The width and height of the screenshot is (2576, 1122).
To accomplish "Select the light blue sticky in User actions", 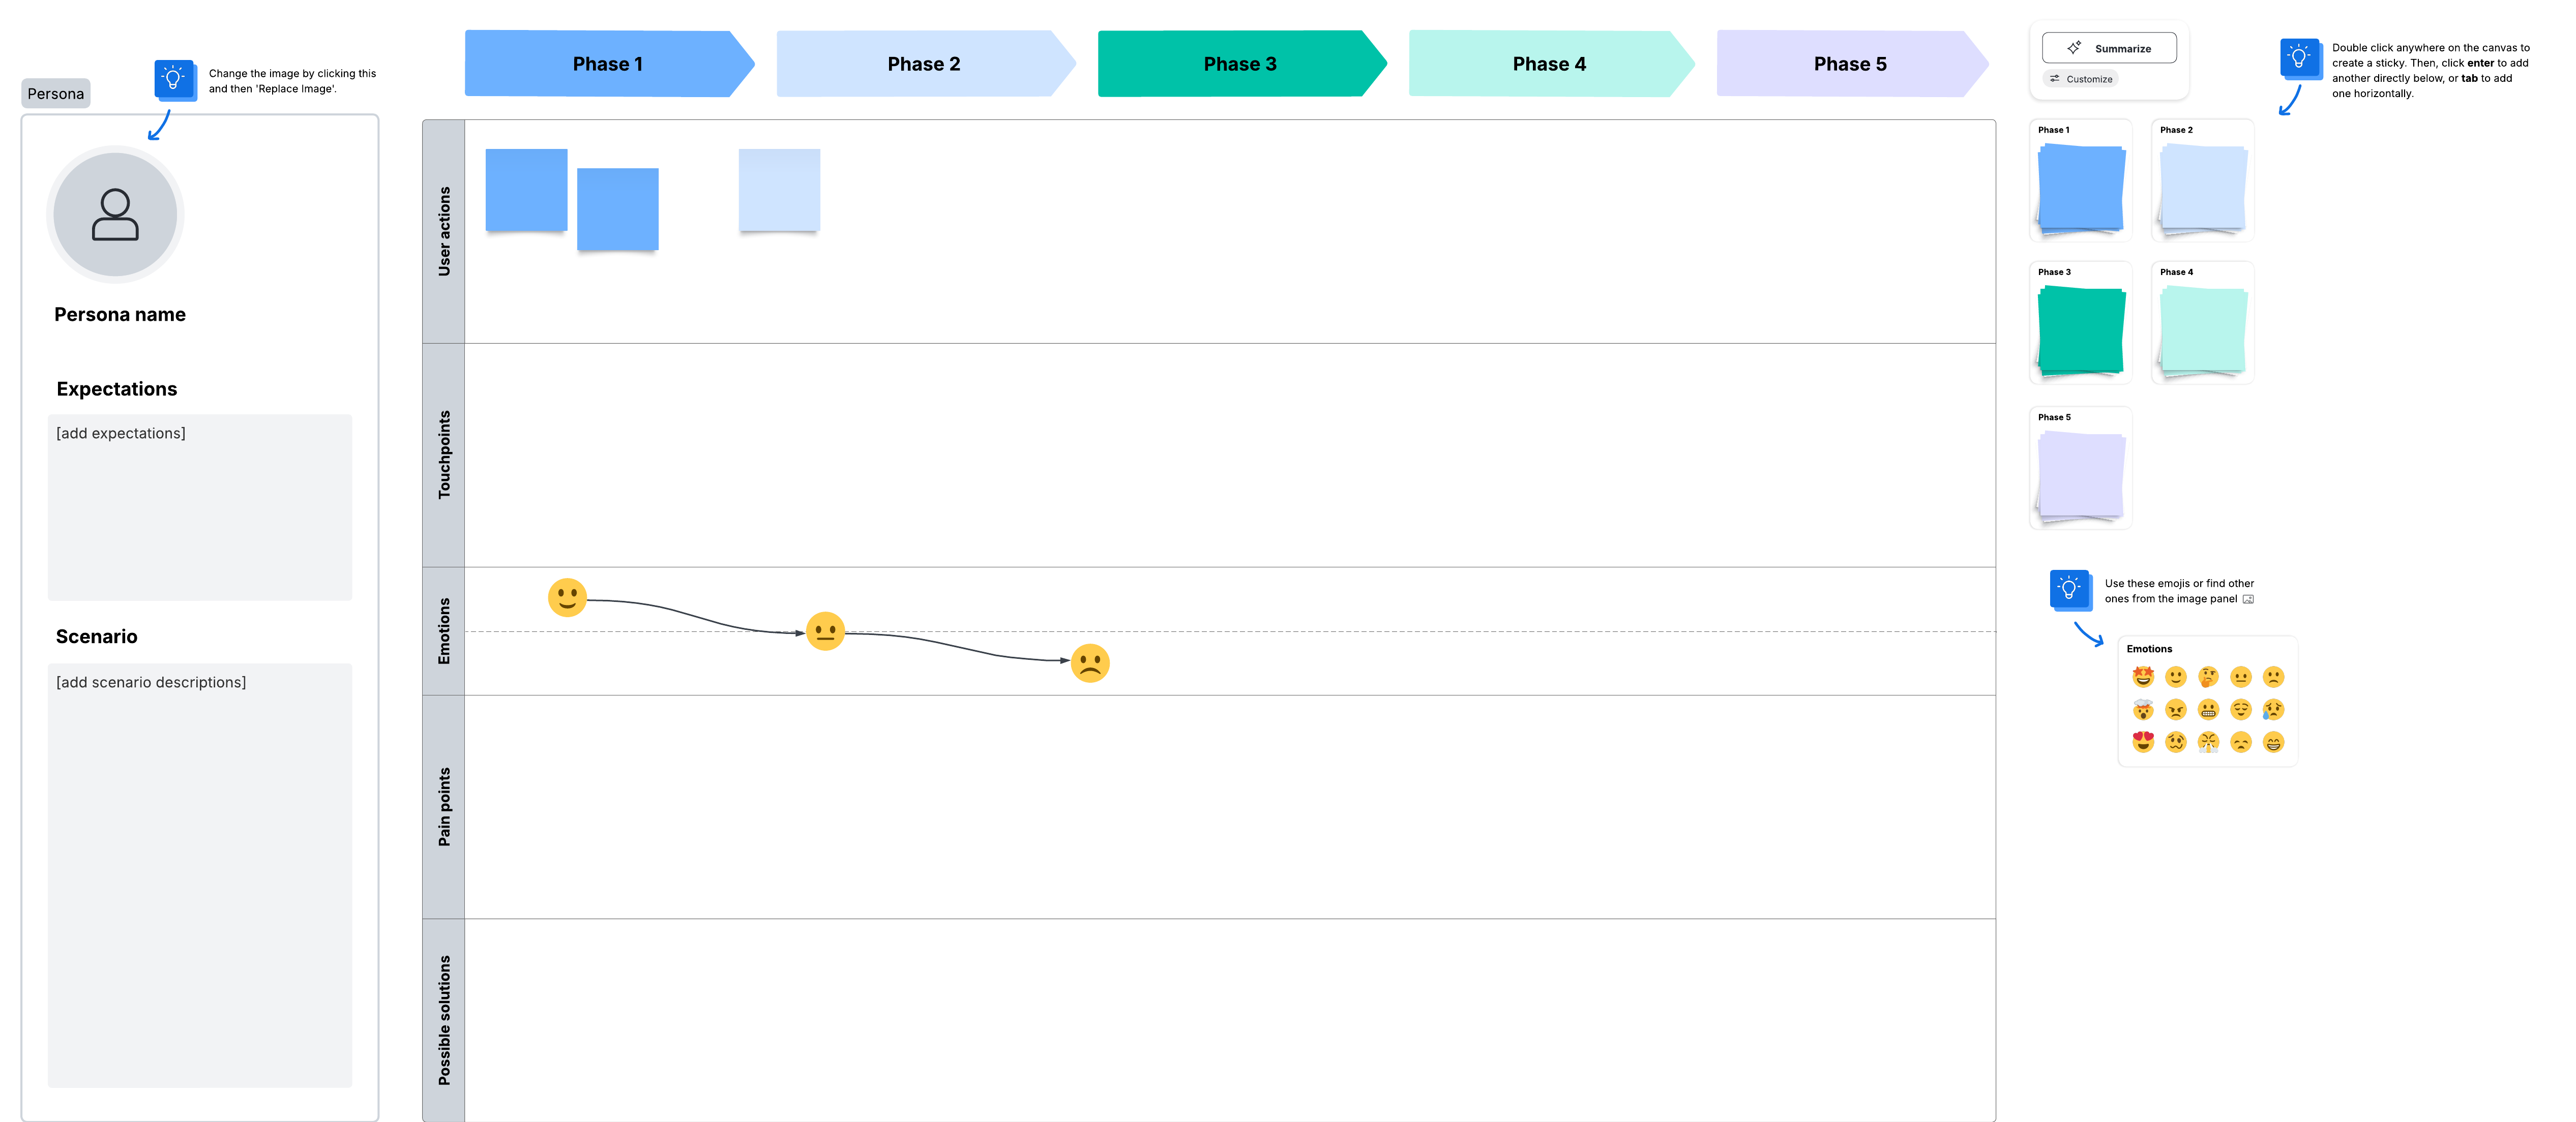I will 779,190.
